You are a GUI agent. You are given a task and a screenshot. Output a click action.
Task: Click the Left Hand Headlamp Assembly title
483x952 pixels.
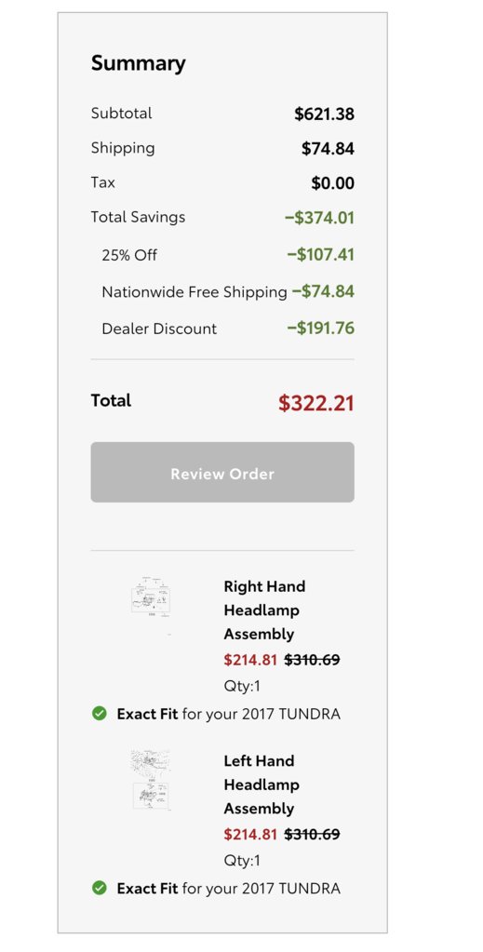[x=262, y=784]
